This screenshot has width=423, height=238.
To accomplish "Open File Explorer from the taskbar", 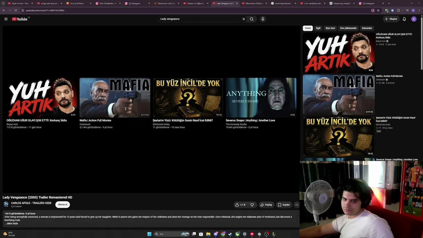I will click(x=208, y=234).
